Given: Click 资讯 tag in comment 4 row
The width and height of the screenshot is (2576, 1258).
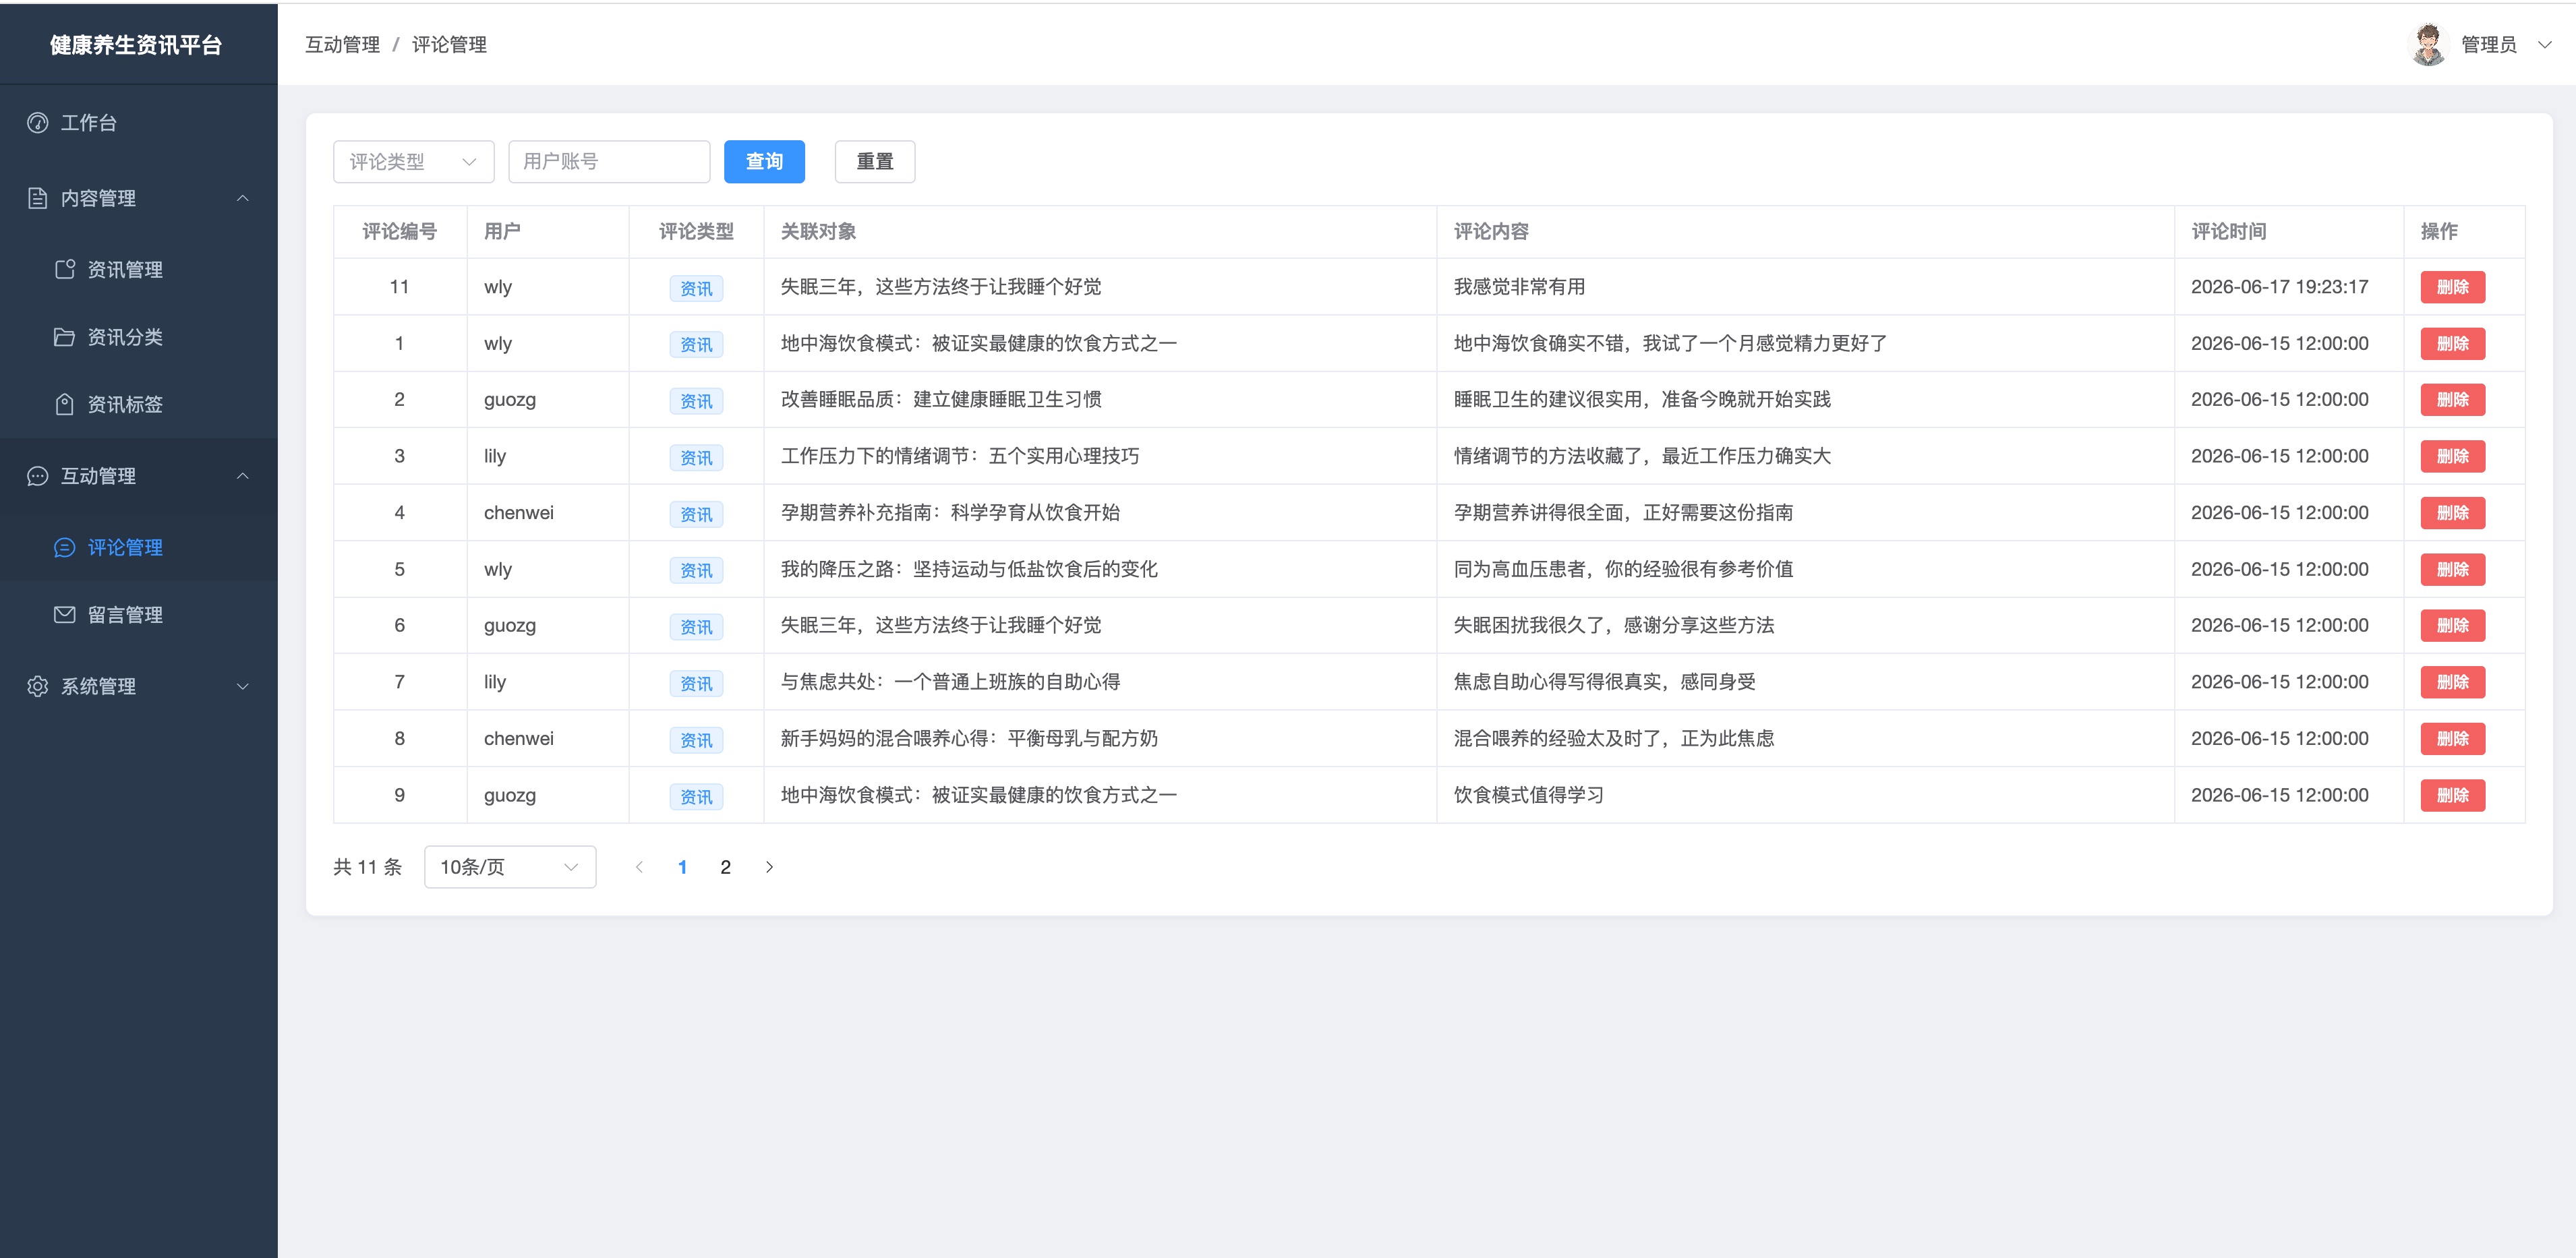Looking at the screenshot, I should tap(696, 514).
